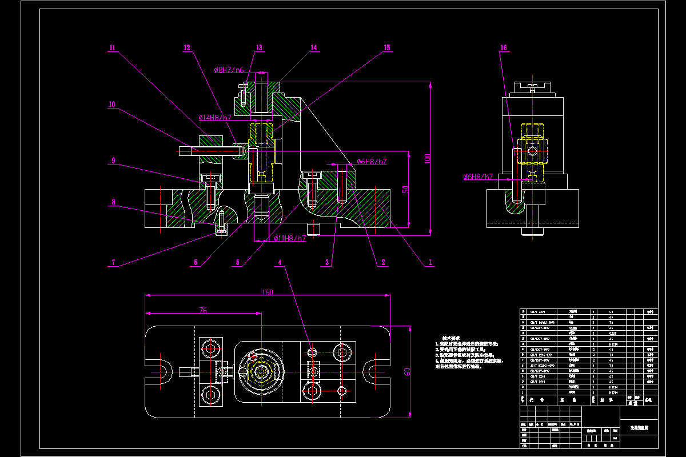Select part balloon number 8
This screenshot has height=457, width=686.
[113, 202]
